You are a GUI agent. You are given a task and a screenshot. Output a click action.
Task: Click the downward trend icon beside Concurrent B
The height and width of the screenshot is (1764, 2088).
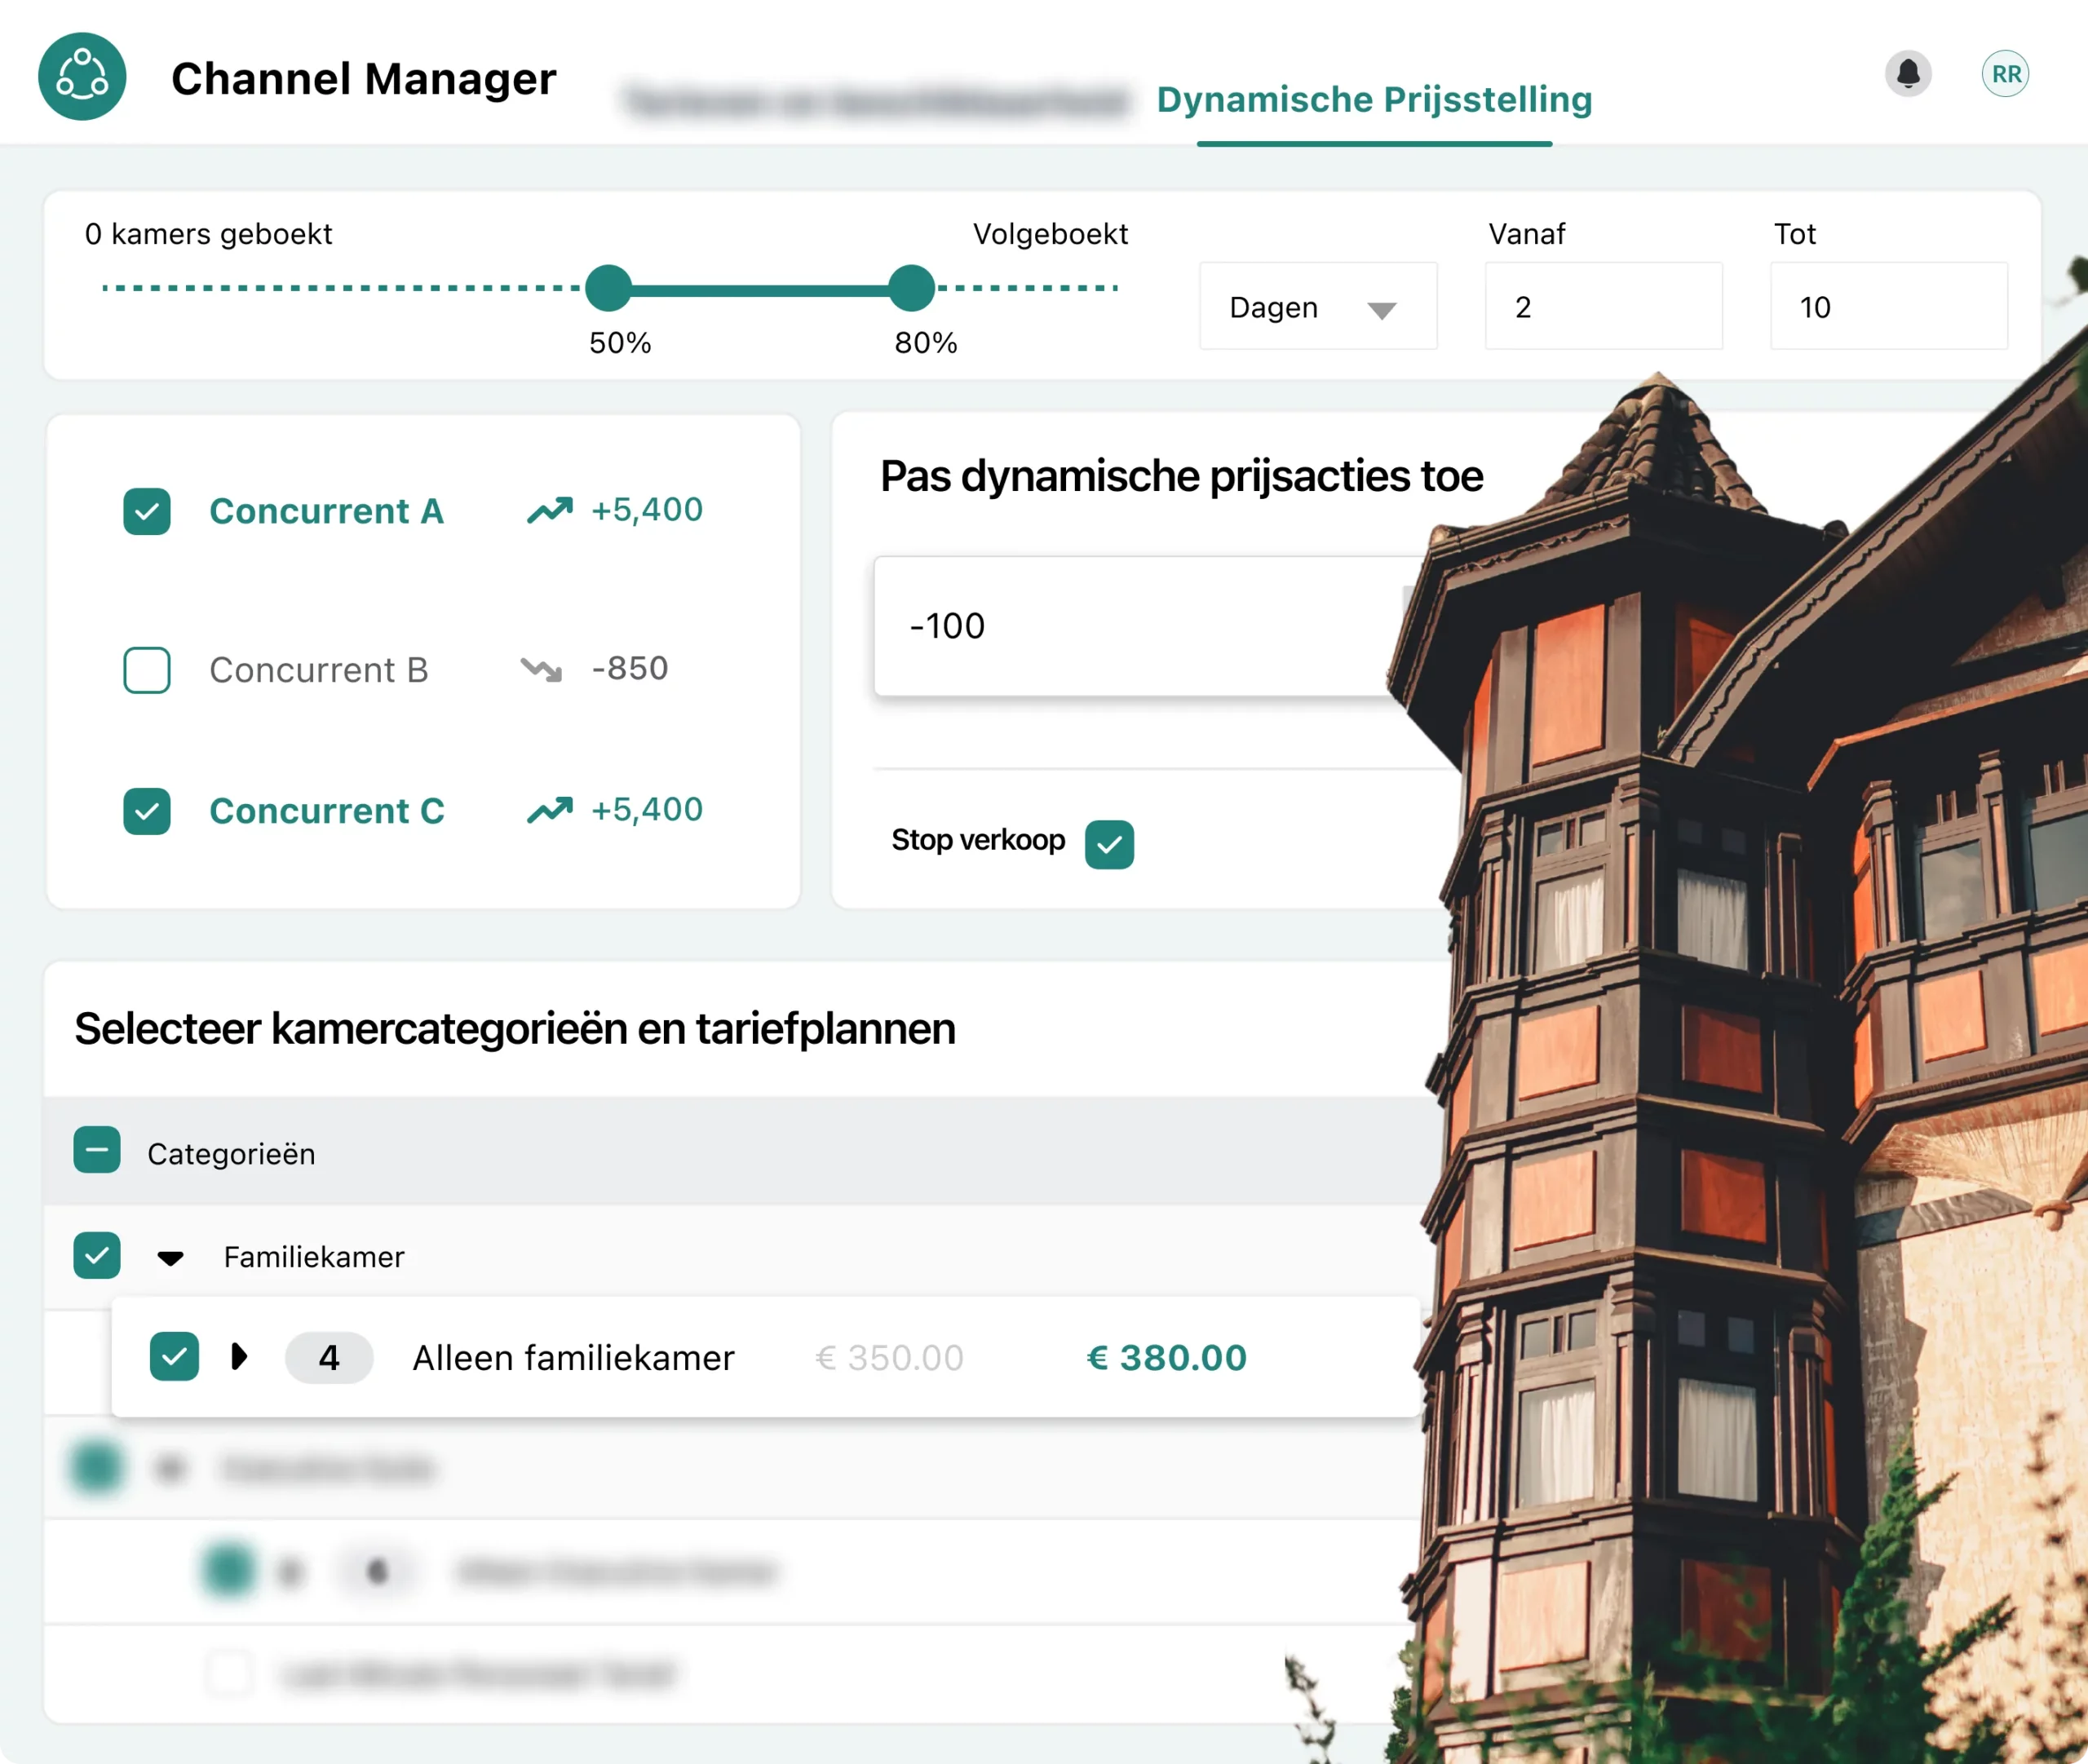point(542,669)
